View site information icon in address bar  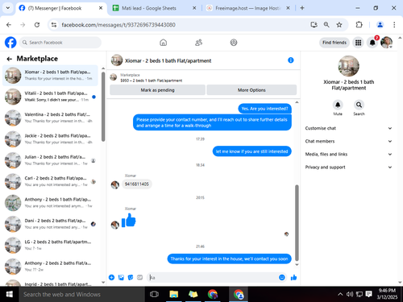coord(54,25)
